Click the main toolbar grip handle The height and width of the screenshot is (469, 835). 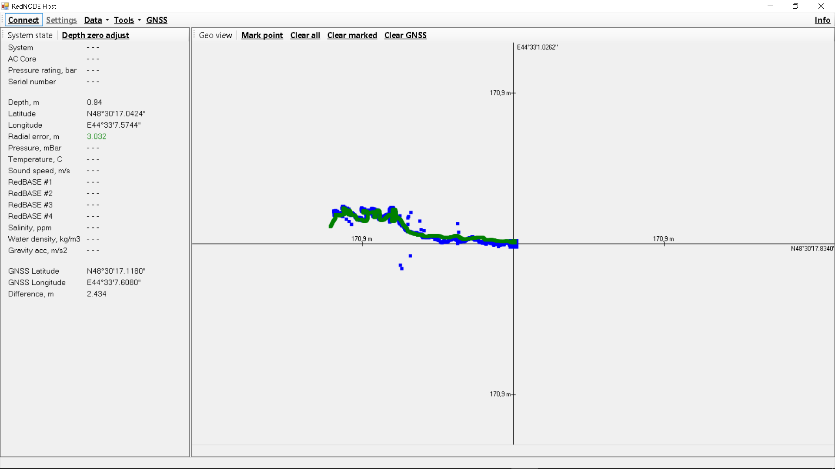click(3, 20)
